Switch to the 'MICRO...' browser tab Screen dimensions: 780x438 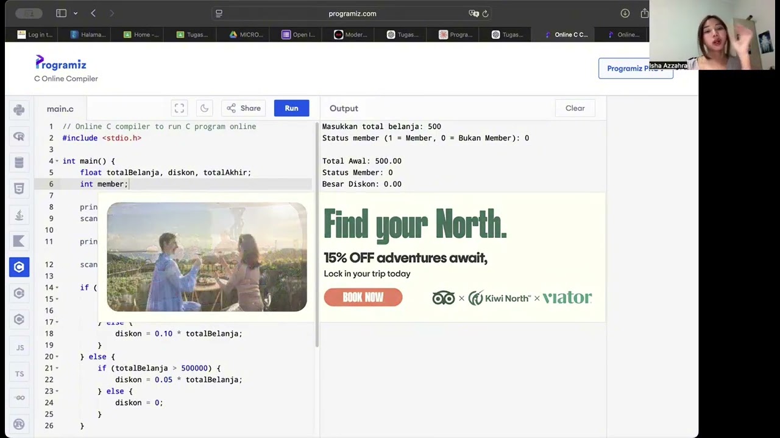coord(247,35)
